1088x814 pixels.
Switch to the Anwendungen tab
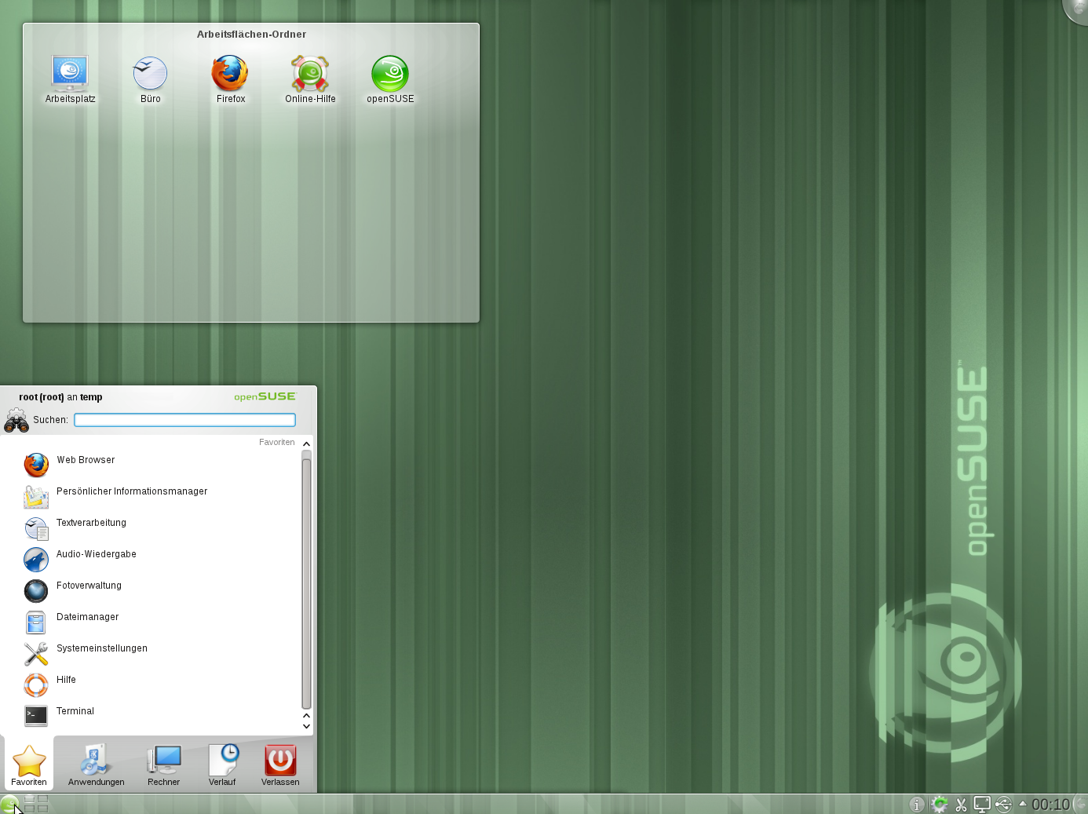pyautogui.click(x=96, y=765)
